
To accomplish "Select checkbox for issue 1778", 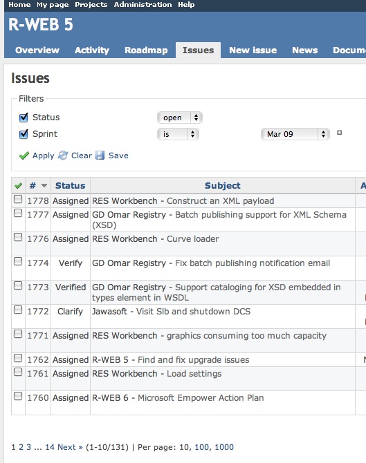I will click(x=18, y=199).
